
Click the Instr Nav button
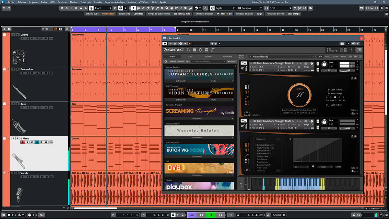pos(231,61)
